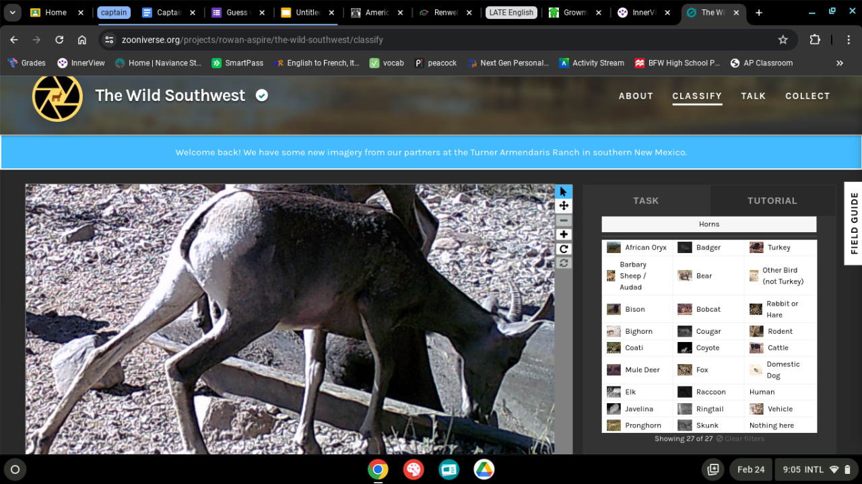Choose Bobcat species

point(708,310)
